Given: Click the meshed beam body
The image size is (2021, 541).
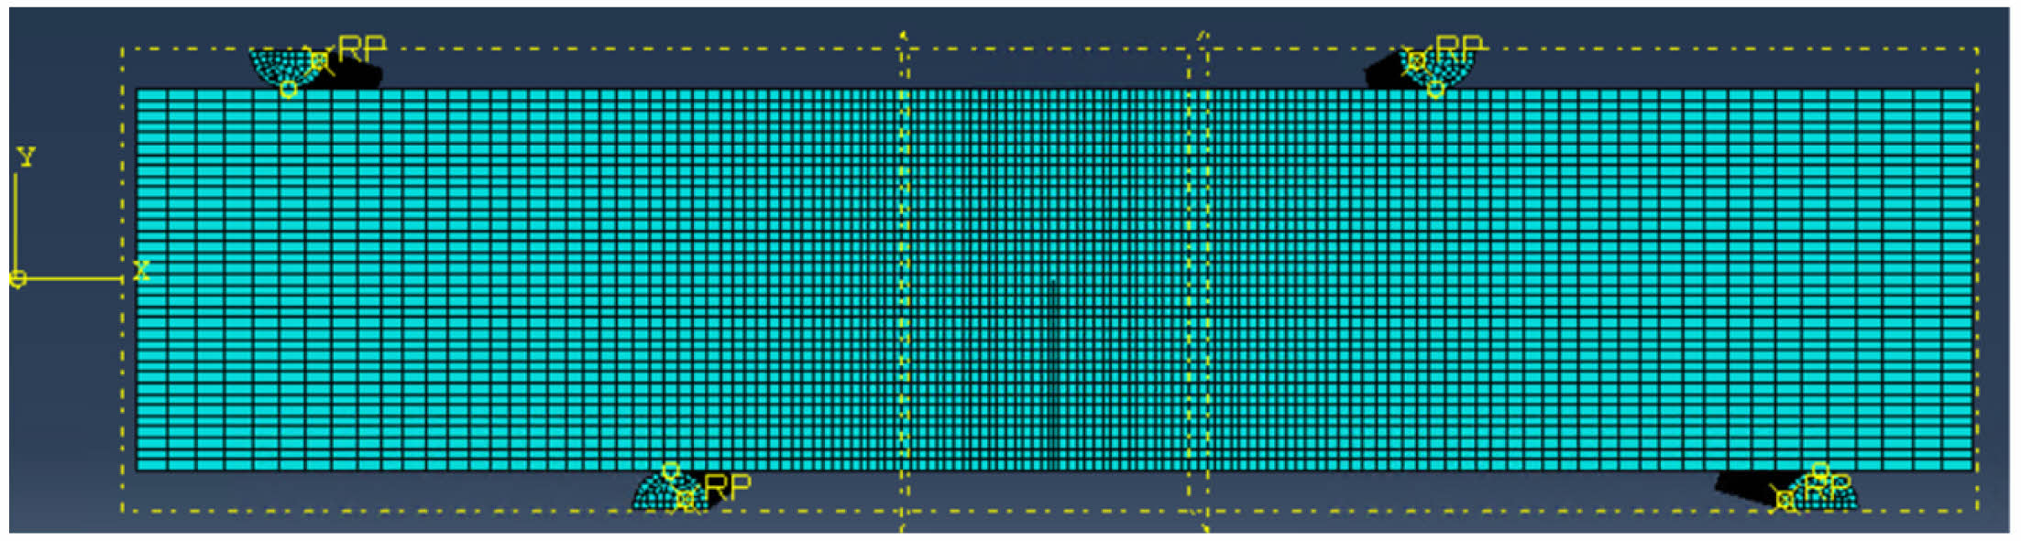Looking at the screenshot, I should point(1054,279).
